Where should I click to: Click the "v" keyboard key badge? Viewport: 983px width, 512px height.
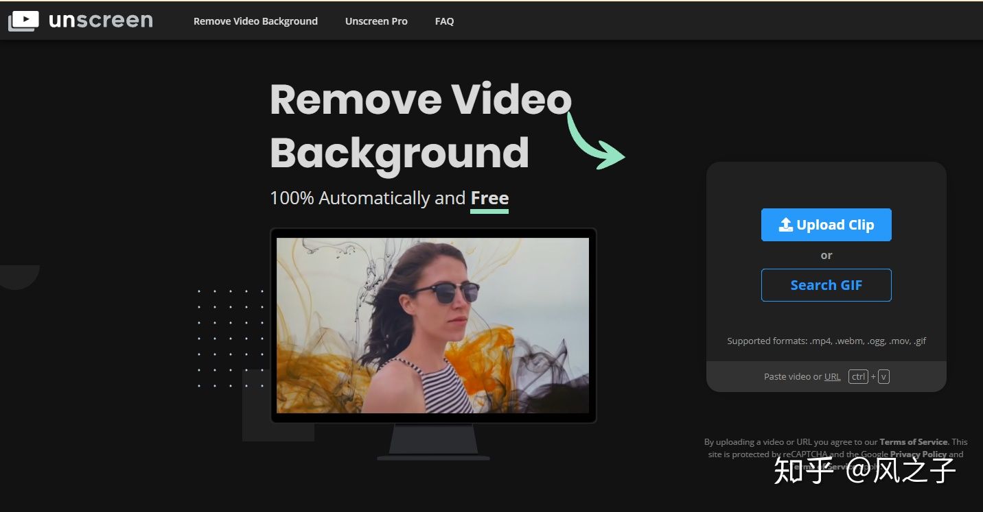[x=883, y=376]
